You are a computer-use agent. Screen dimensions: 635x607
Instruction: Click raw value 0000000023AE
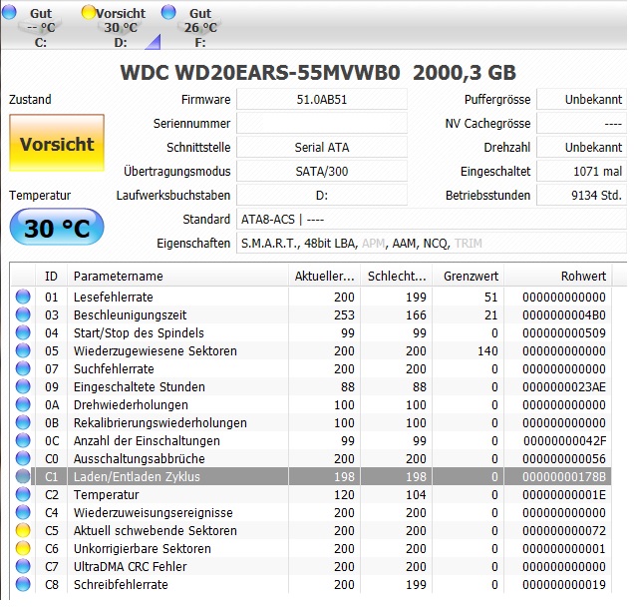click(x=564, y=386)
